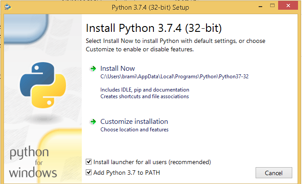Screen dimensions: 302x184
Task: Click the Python 3.7.4 (32-bit) Setup title text
Action: pyautogui.click(x=151, y=8)
